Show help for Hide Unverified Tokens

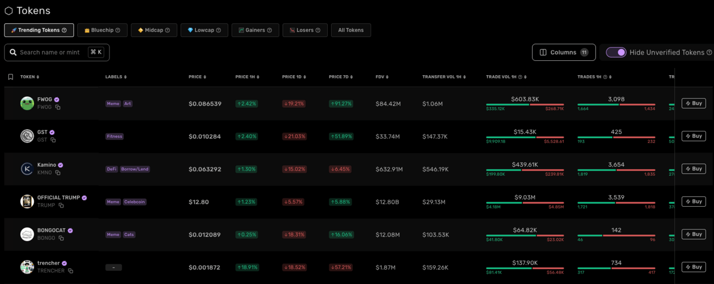coord(710,52)
